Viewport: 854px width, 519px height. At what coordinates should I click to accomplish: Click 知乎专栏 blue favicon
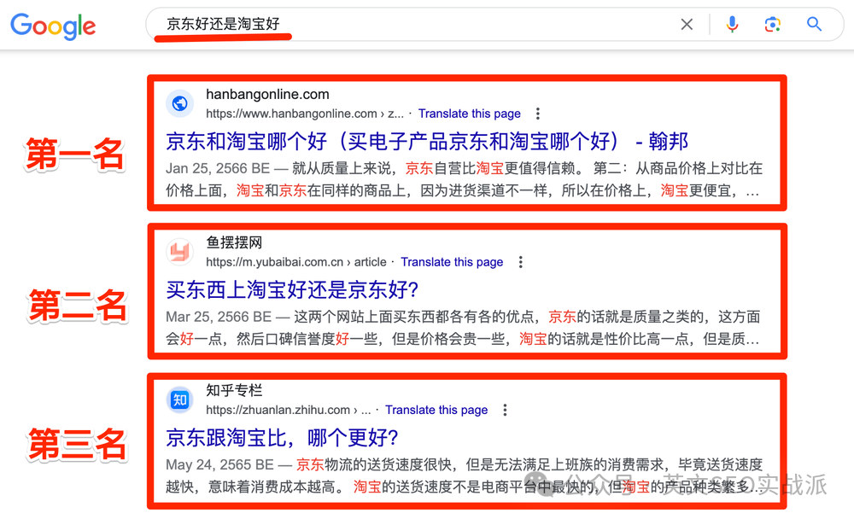coord(179,399)
